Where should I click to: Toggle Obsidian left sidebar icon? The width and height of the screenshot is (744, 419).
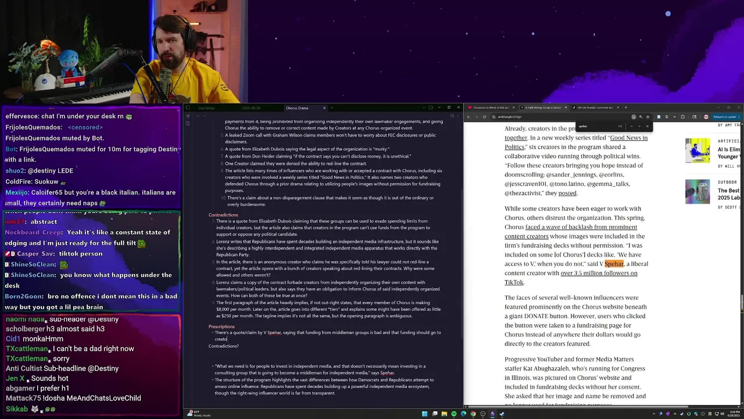(x=188, y=108)
